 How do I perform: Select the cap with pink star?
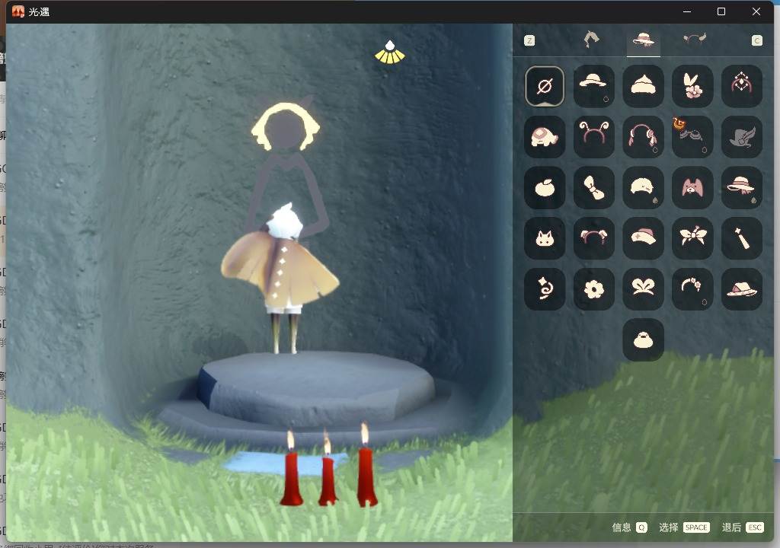coord(643,238)
